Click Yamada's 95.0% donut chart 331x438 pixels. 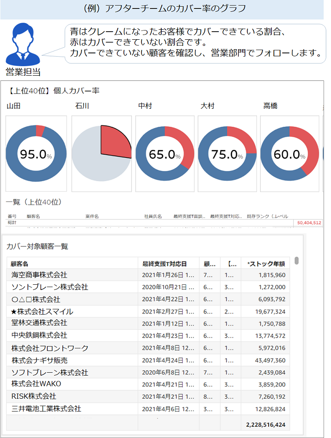[35, 154]
